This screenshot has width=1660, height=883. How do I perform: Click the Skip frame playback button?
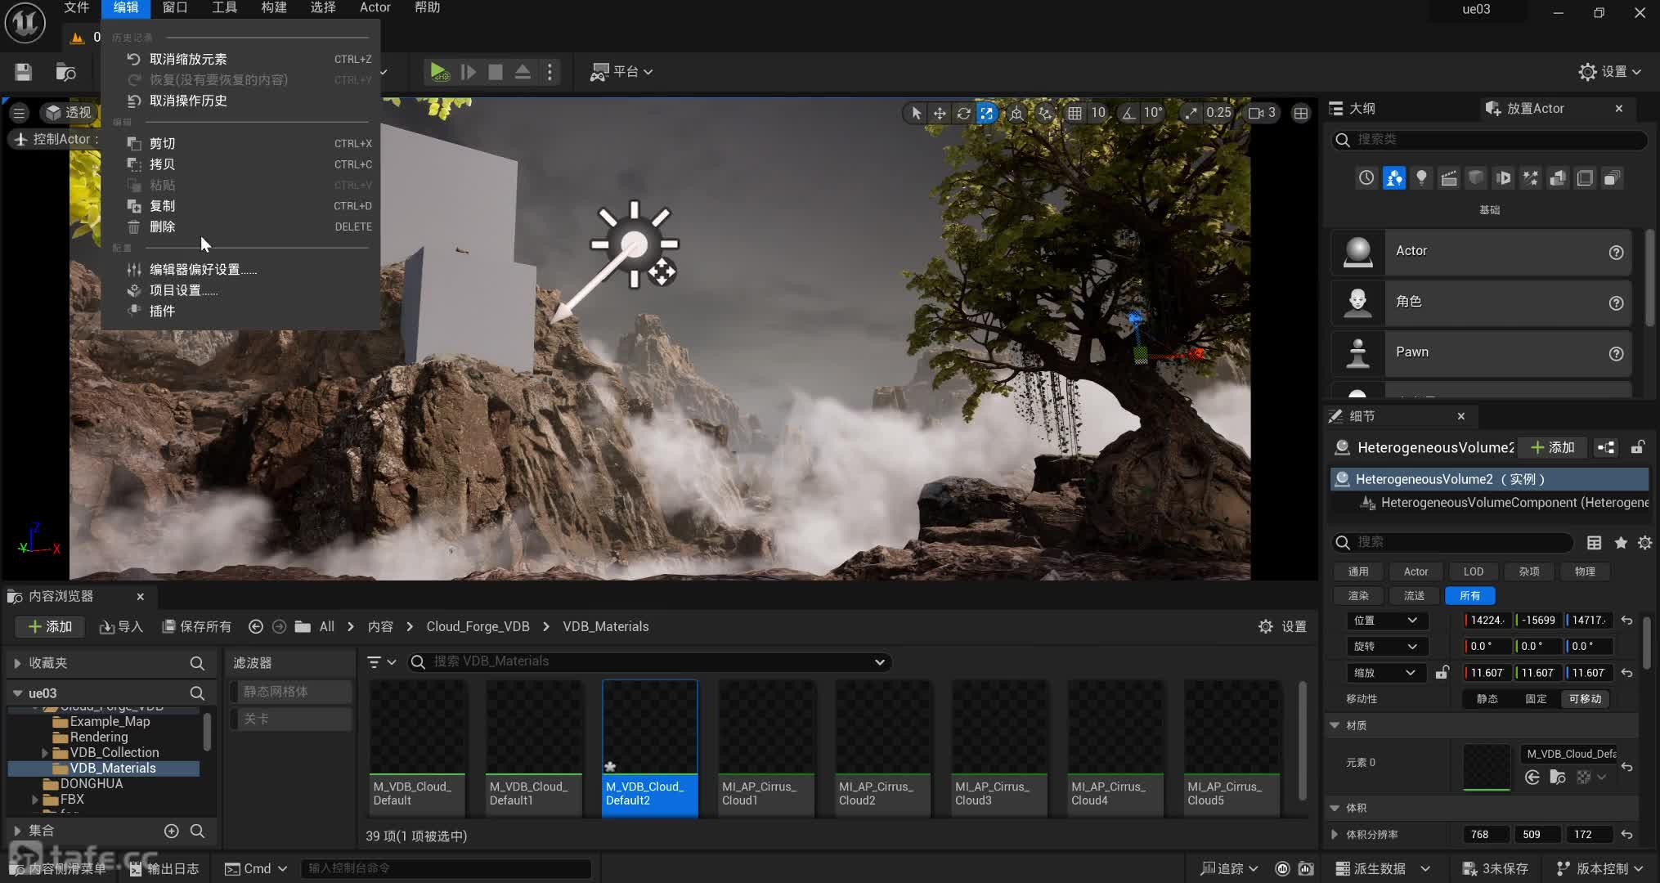tap(468, 72)
